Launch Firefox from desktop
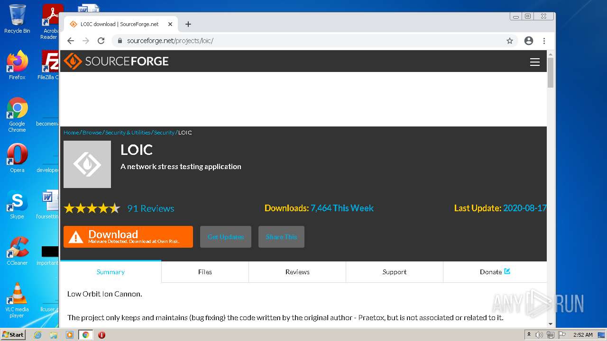607x341 pixels. point(17,65)
